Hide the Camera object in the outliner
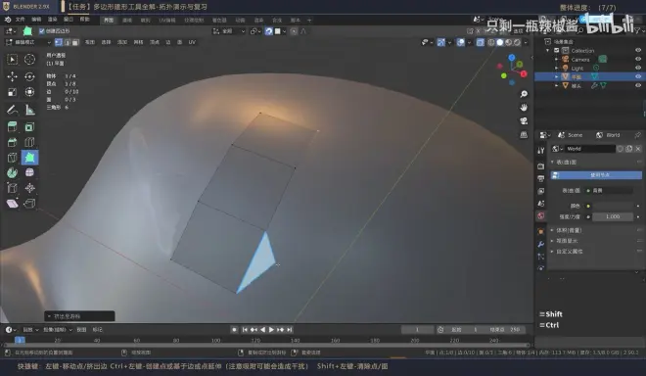The image size is (646, 376). (x=638, y=60)
